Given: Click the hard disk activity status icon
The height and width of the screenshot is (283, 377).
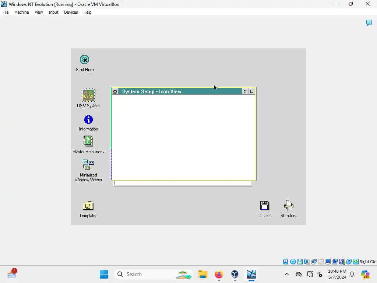Looking at the screenshot, I should (x=285, y=262).
